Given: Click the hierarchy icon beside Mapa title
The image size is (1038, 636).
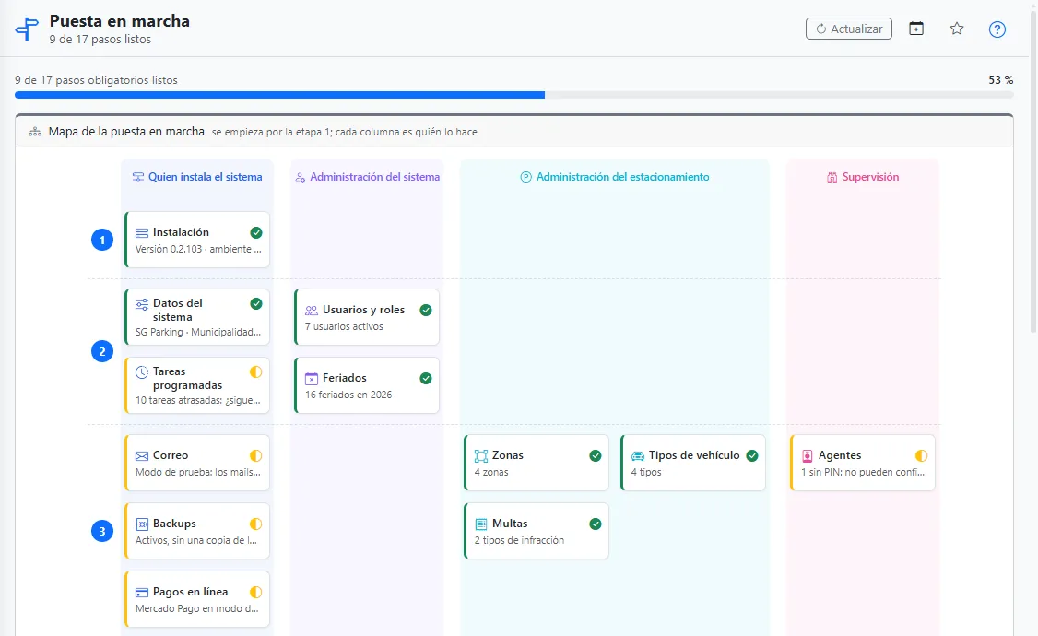Looking at the screenshot, I should 35,133.
